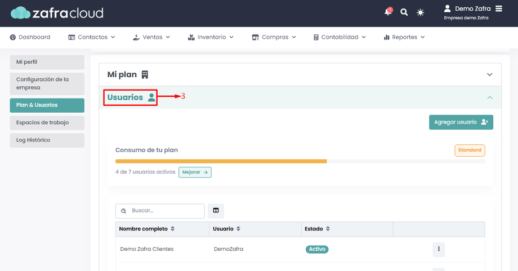518x271 pixels.
Task: Click the column view icon beside search
Action: coord(216,211)
